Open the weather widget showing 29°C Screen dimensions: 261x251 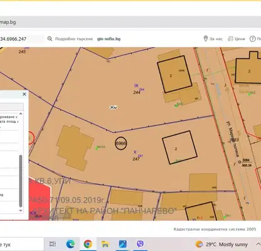point(221,244)
